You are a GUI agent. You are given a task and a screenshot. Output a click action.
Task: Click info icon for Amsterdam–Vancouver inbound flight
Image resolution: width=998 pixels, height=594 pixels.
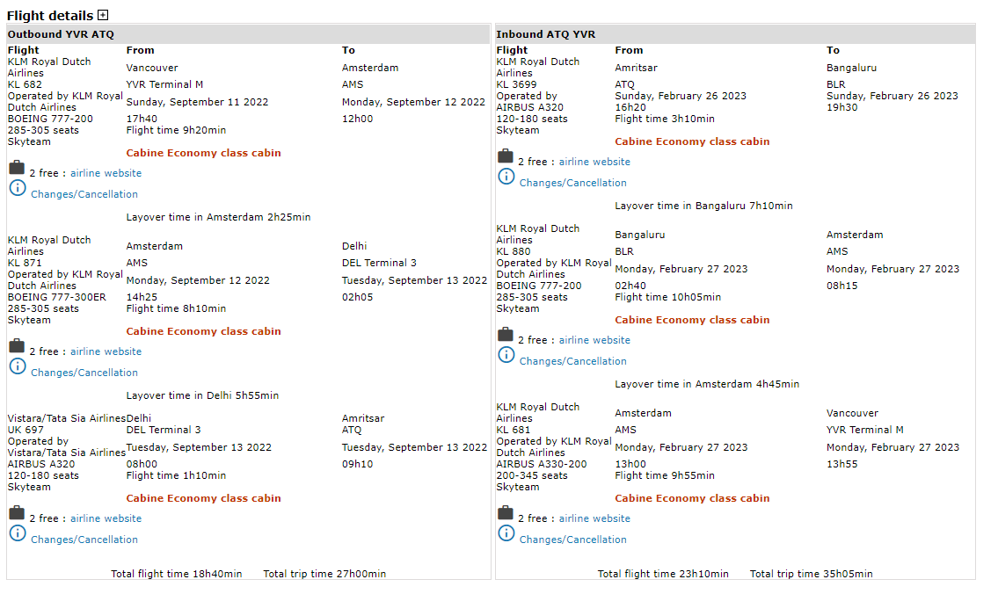tap(506, 533)
